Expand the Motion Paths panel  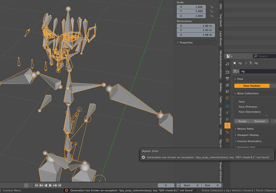point(235,129)
